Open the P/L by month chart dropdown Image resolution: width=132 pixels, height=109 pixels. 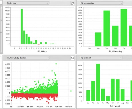(101, 58)
